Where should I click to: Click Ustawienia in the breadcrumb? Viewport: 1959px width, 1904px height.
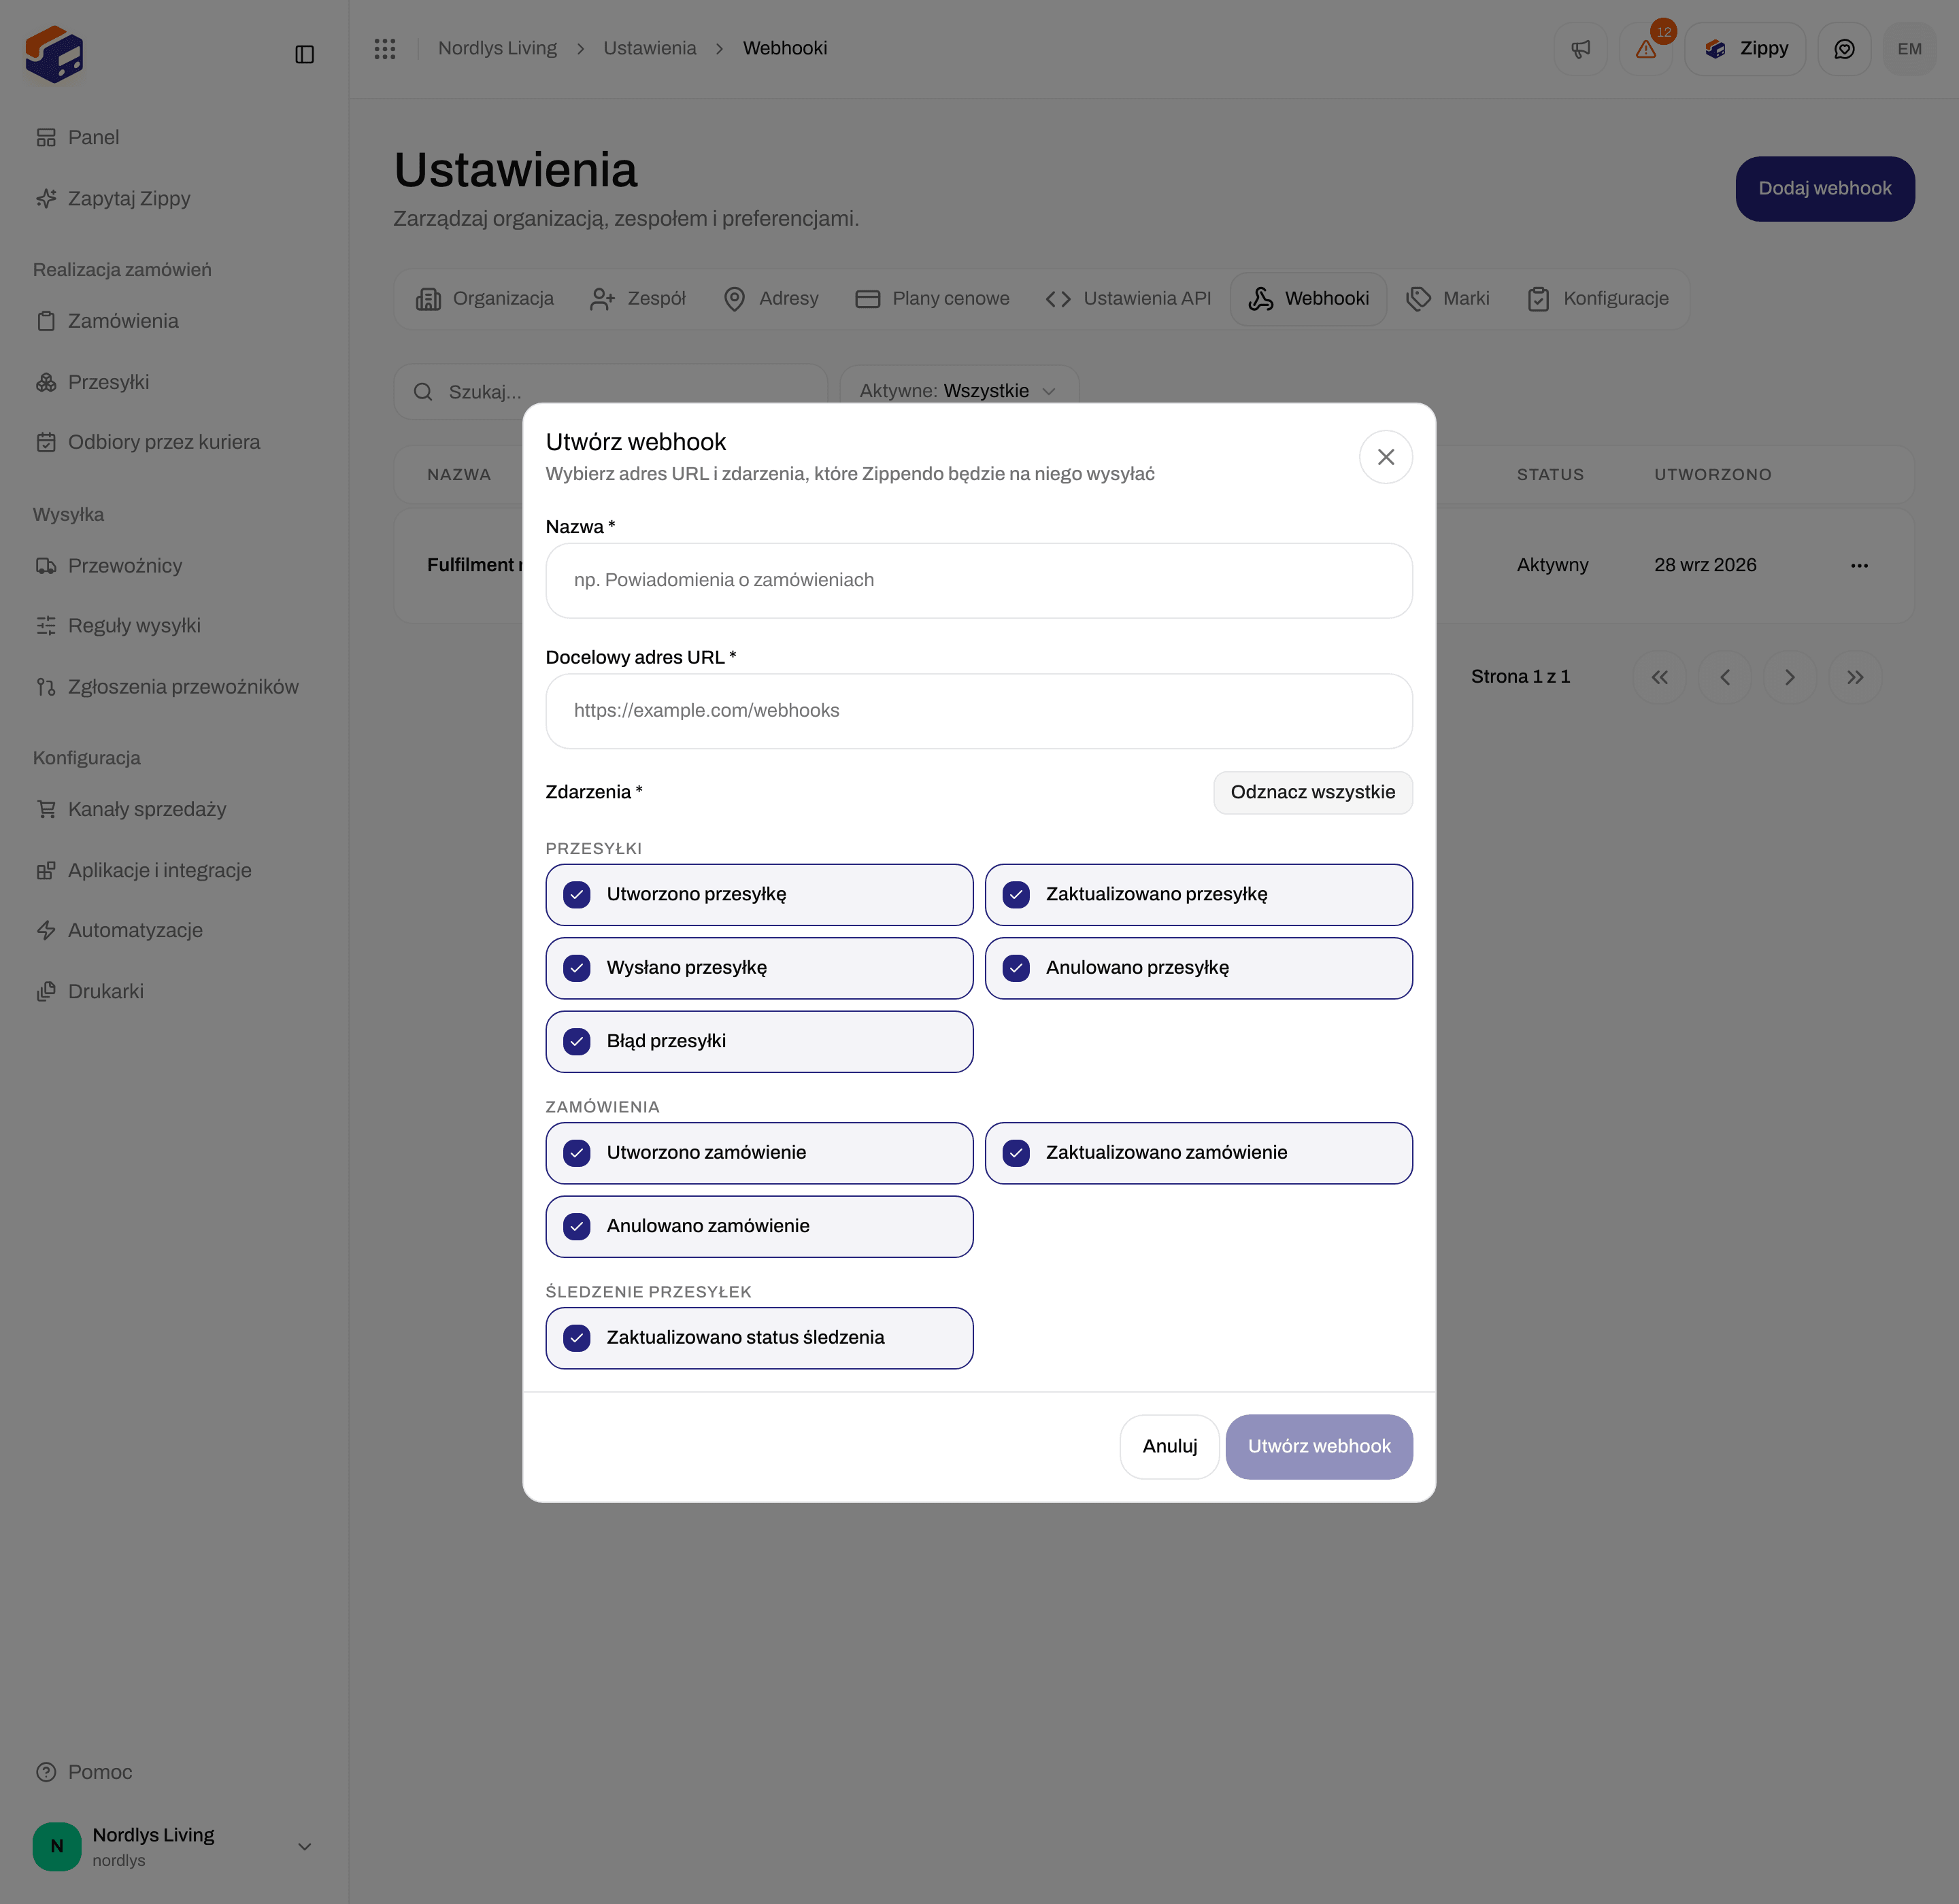point(650,48)
